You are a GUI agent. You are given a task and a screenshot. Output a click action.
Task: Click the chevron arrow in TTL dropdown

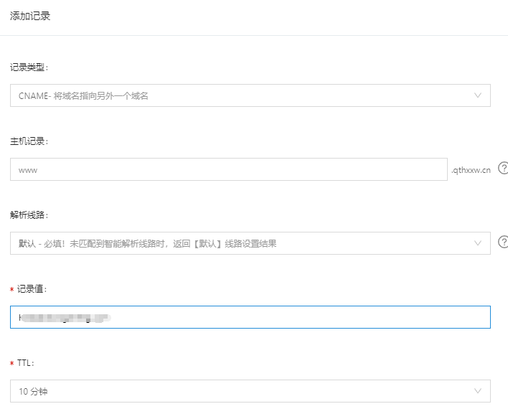click(x=478, y=391)
